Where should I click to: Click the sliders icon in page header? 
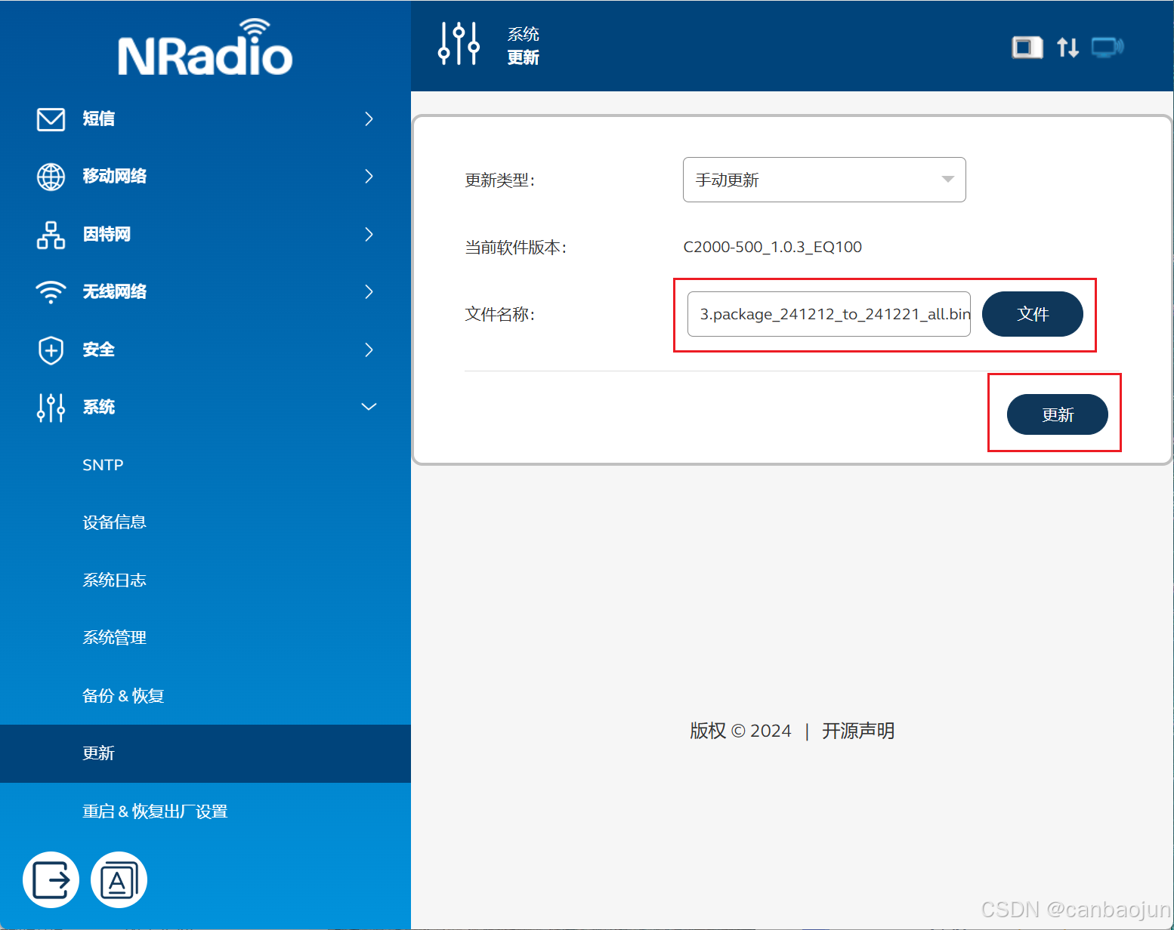tap(459, 43)
